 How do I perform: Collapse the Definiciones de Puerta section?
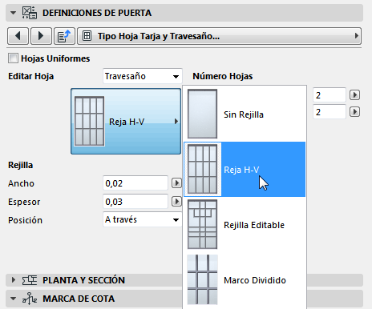[13, 13]
